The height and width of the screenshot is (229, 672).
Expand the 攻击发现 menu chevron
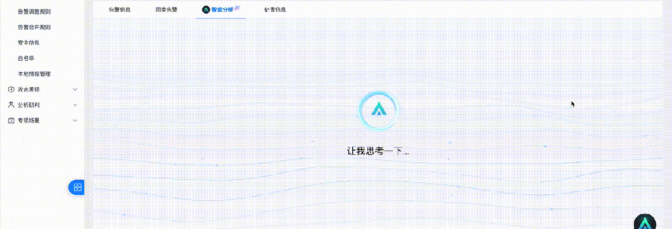pos(75,90)
